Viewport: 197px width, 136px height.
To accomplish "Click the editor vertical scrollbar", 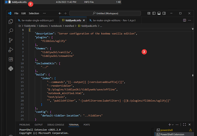I will 193,74.
